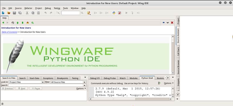Select the Help document tab

[x=4, y=18]
